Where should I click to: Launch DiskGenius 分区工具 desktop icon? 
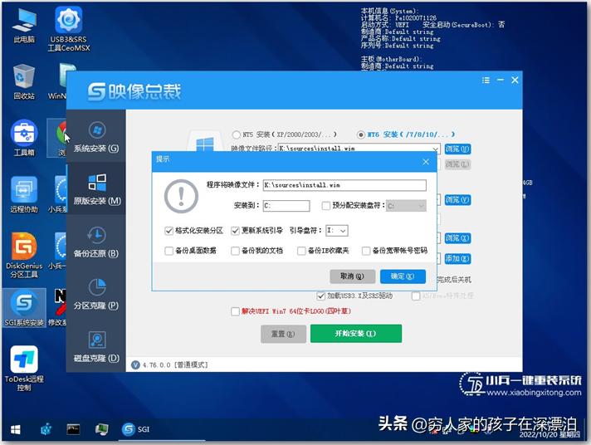tap(24, 255)
